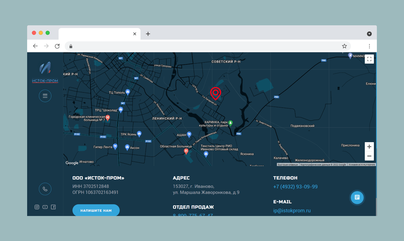Click the browser address bar
The width and height of the screenshot is (404, 241).
pos(205,46)
